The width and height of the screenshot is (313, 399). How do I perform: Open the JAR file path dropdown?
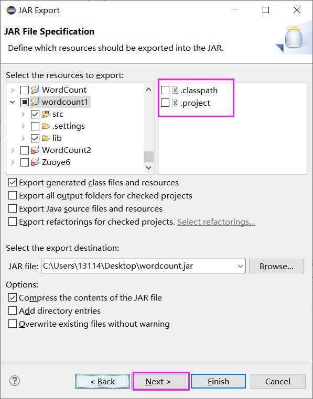[240, 266]
